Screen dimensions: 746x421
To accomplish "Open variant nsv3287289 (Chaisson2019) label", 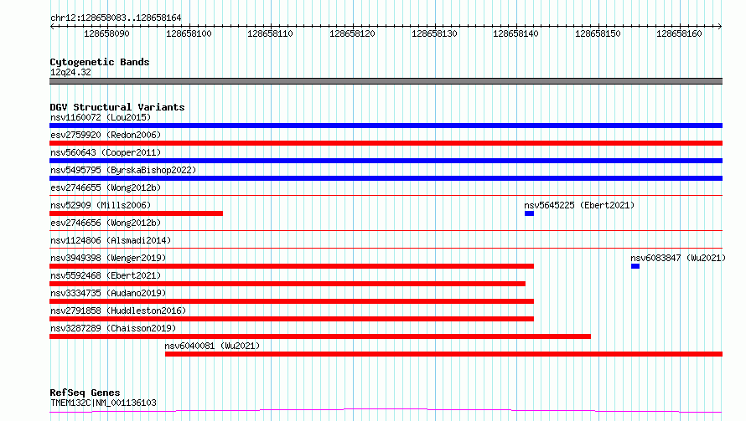I will coord(113,328).
